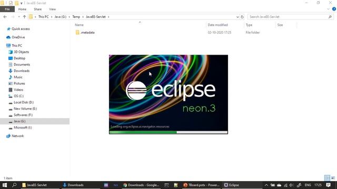Click the Eclipse neon.3 splash screen
Image resolution: width=337 pixels, height=189 pixels.
click(x=168, y=94)
